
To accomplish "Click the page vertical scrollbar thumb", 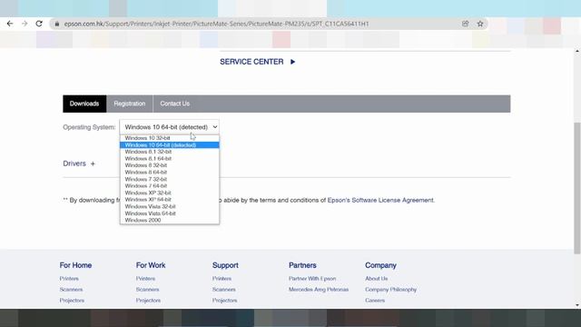I will (x=577, y=188).
